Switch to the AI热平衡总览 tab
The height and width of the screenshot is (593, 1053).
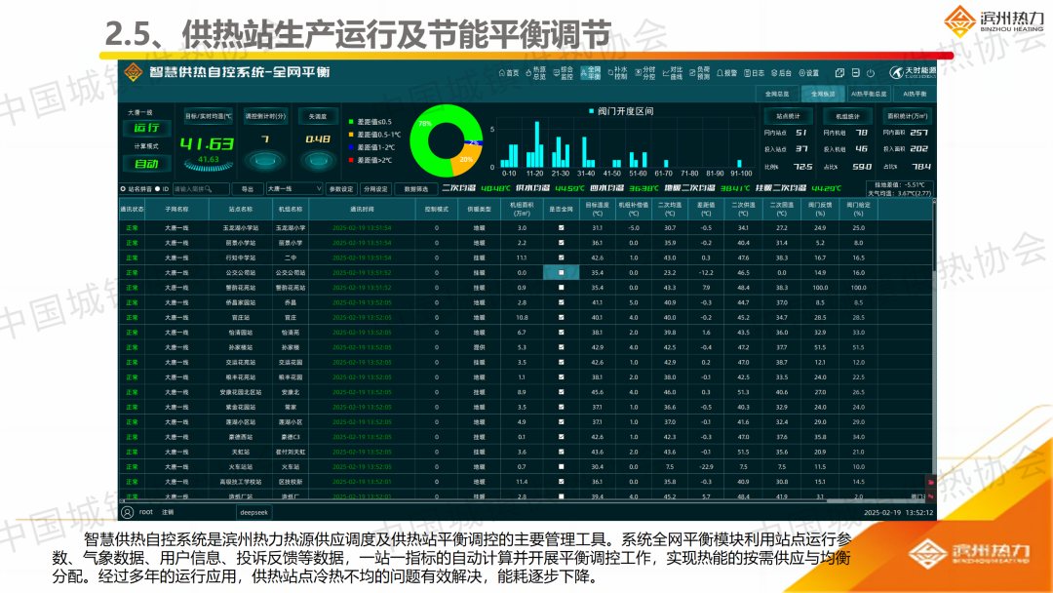point(868,94)
